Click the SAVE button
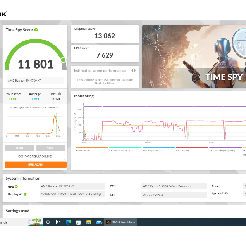Screen dimensions: 246x246 click(x=50, y=148)
